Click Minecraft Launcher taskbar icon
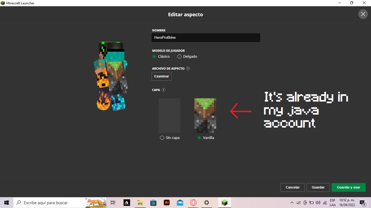The height and width of the screenshot is (208, 371). coord(224,203)
